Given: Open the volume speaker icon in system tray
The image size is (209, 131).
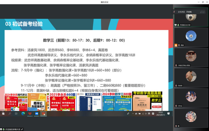Looking at the screenshot, I should click(146, 113).
